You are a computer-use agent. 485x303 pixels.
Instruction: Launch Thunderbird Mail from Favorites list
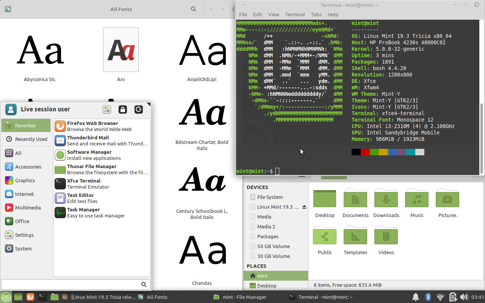(102, 141)
